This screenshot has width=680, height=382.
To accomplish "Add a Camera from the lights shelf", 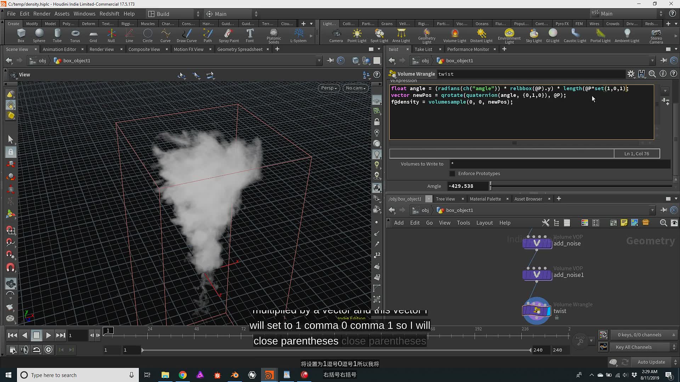I will pyautogui.click(x=336, y=36).
